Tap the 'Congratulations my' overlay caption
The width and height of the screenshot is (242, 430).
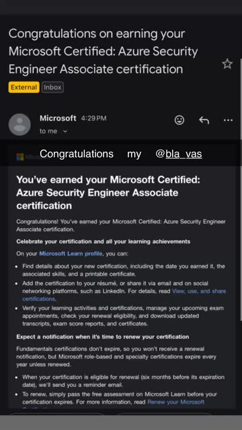coord(90,154)
